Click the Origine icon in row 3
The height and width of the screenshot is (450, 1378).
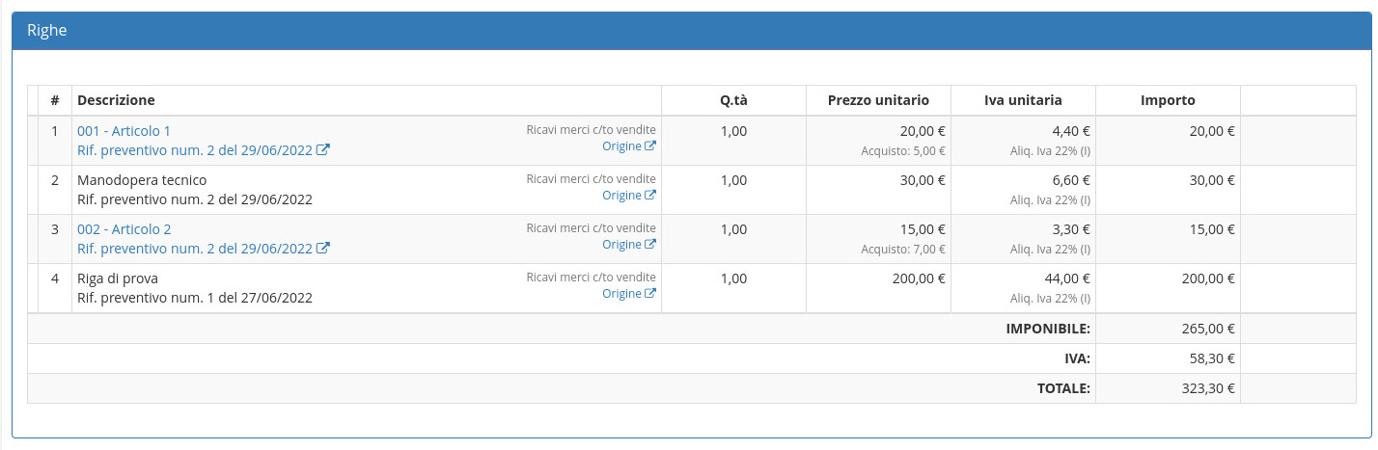click(650, 245)
